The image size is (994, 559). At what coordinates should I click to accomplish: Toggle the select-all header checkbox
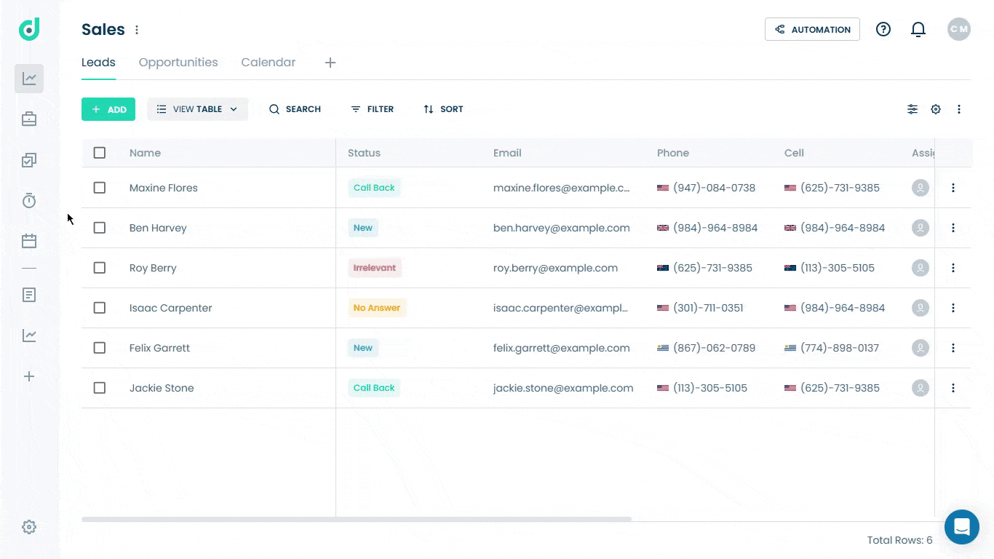[x=100, y=153]
